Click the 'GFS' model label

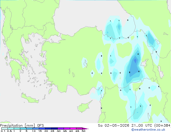click(40, 126)
